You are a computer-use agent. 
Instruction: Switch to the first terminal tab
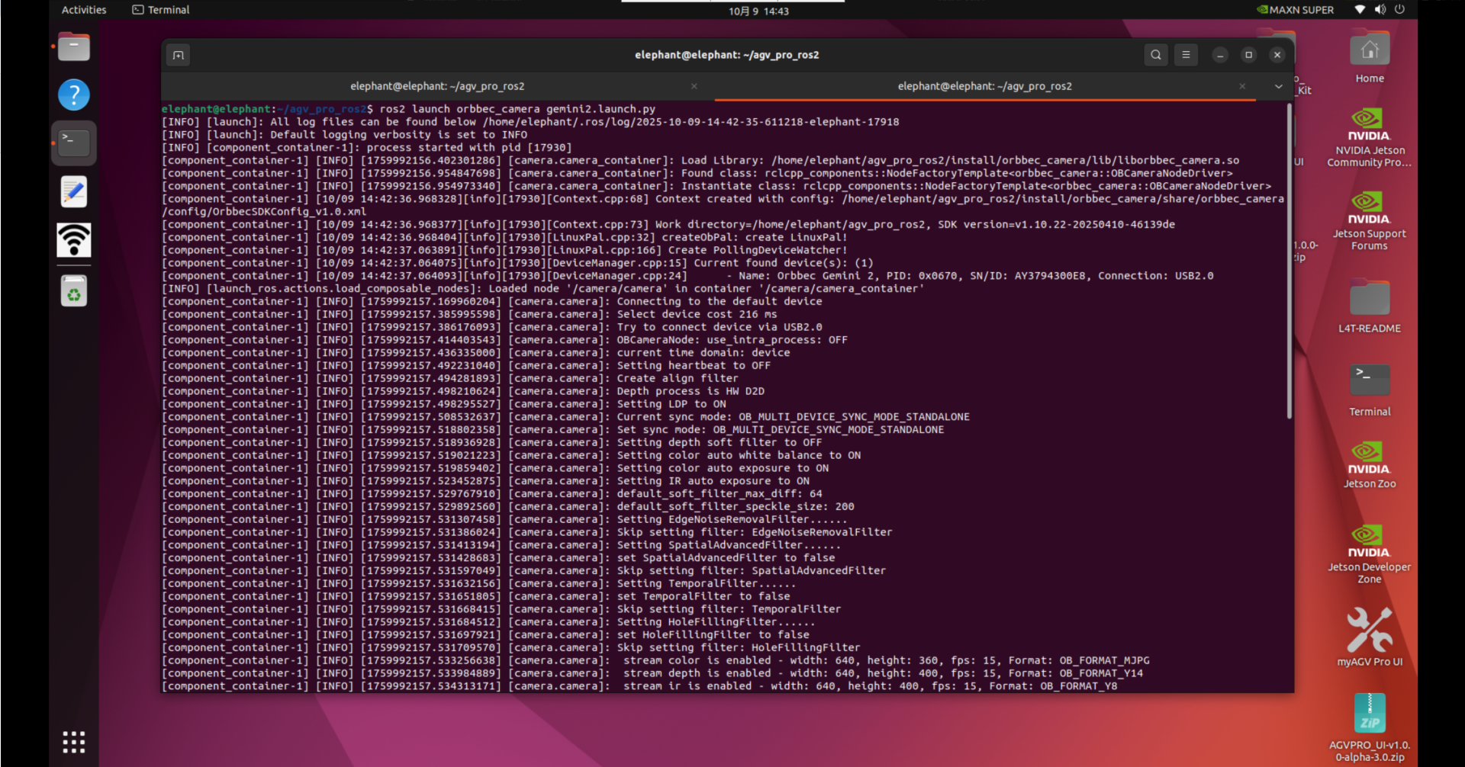tap(437, 87)
